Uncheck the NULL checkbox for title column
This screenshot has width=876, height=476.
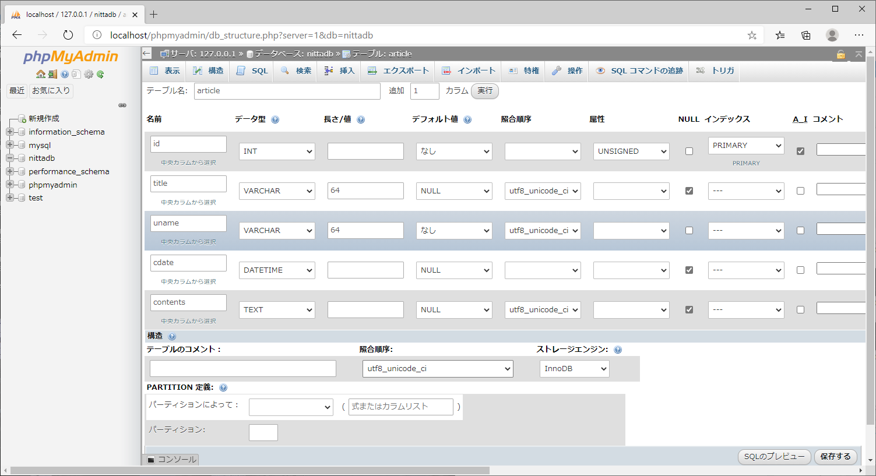689,191
